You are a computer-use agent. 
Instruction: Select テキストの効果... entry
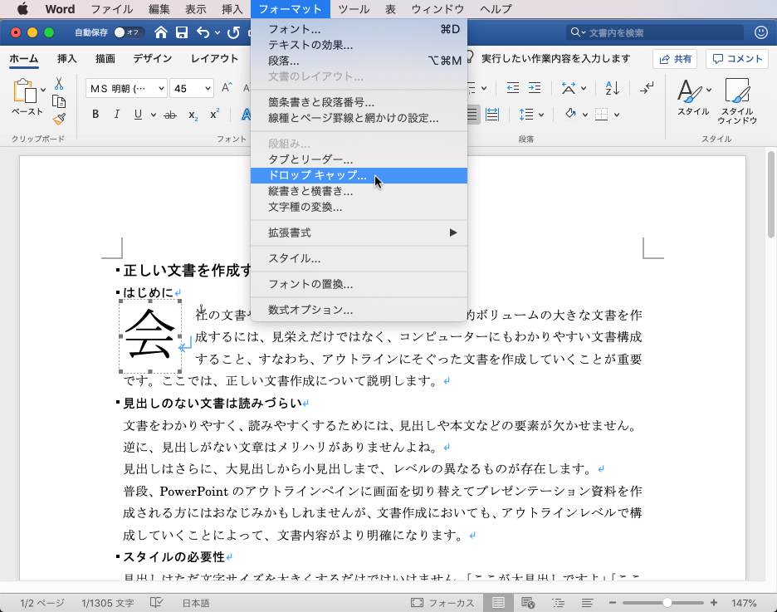359,45
